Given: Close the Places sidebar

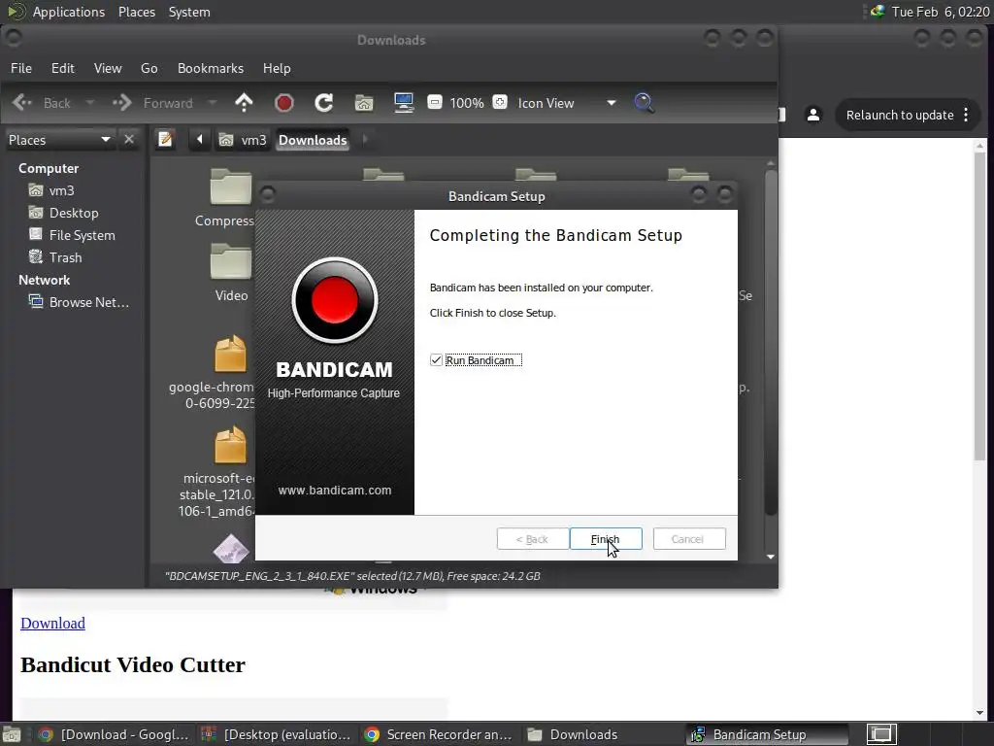Looking at the screenshot, I should [129, 140].
